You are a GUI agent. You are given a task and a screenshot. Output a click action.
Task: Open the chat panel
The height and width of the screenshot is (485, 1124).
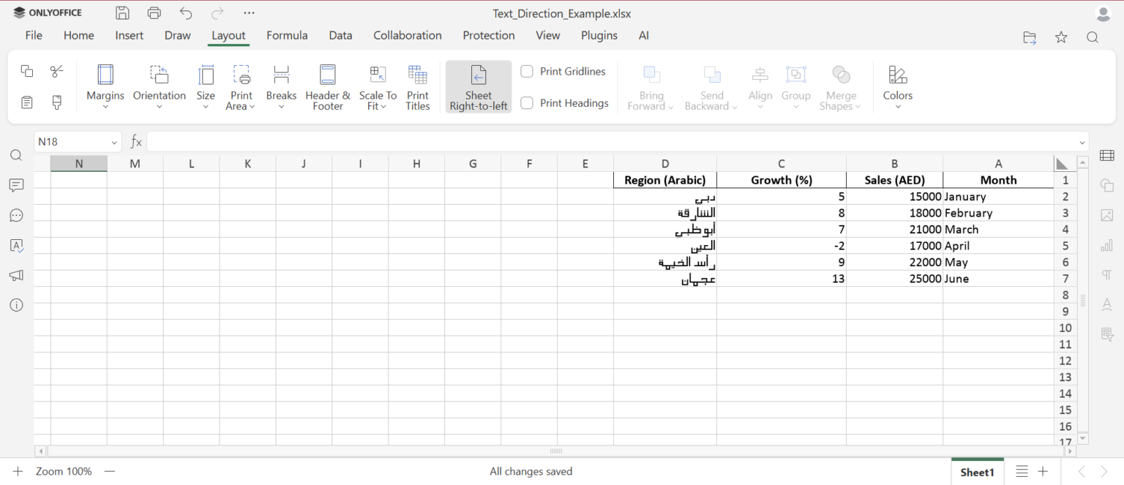(16, 215)
